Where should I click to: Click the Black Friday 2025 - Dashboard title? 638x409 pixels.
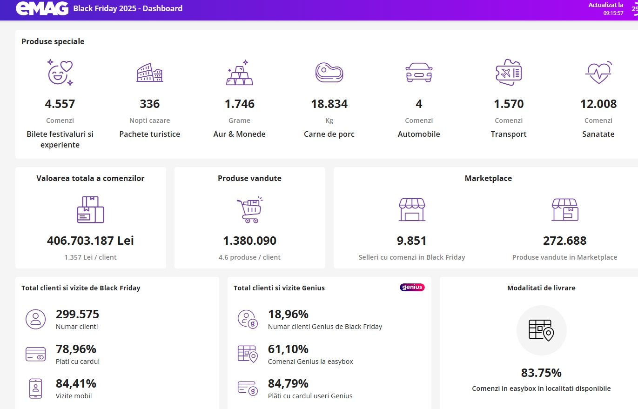point(128,8)
